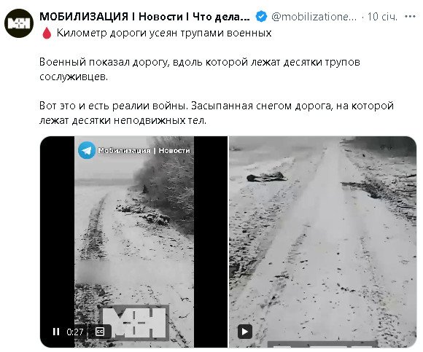Click the red blood drop emoji

(47, 33)
